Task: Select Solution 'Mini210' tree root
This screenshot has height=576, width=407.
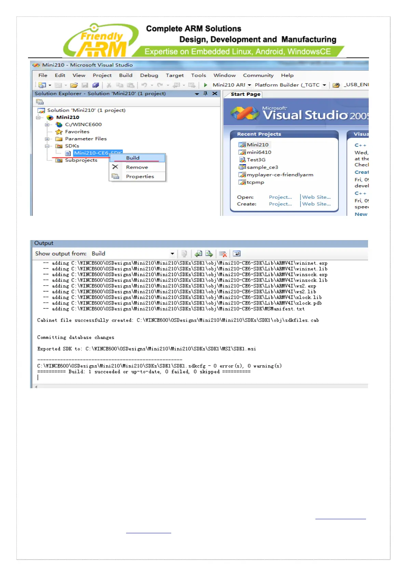Action: click(86, 110)
